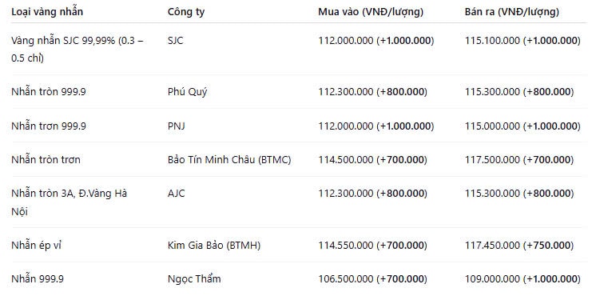Click Kim Gia Bảo (BTMH) cell
The width and height of the screenshot is (592, 296).
click(x=214, y=246)
